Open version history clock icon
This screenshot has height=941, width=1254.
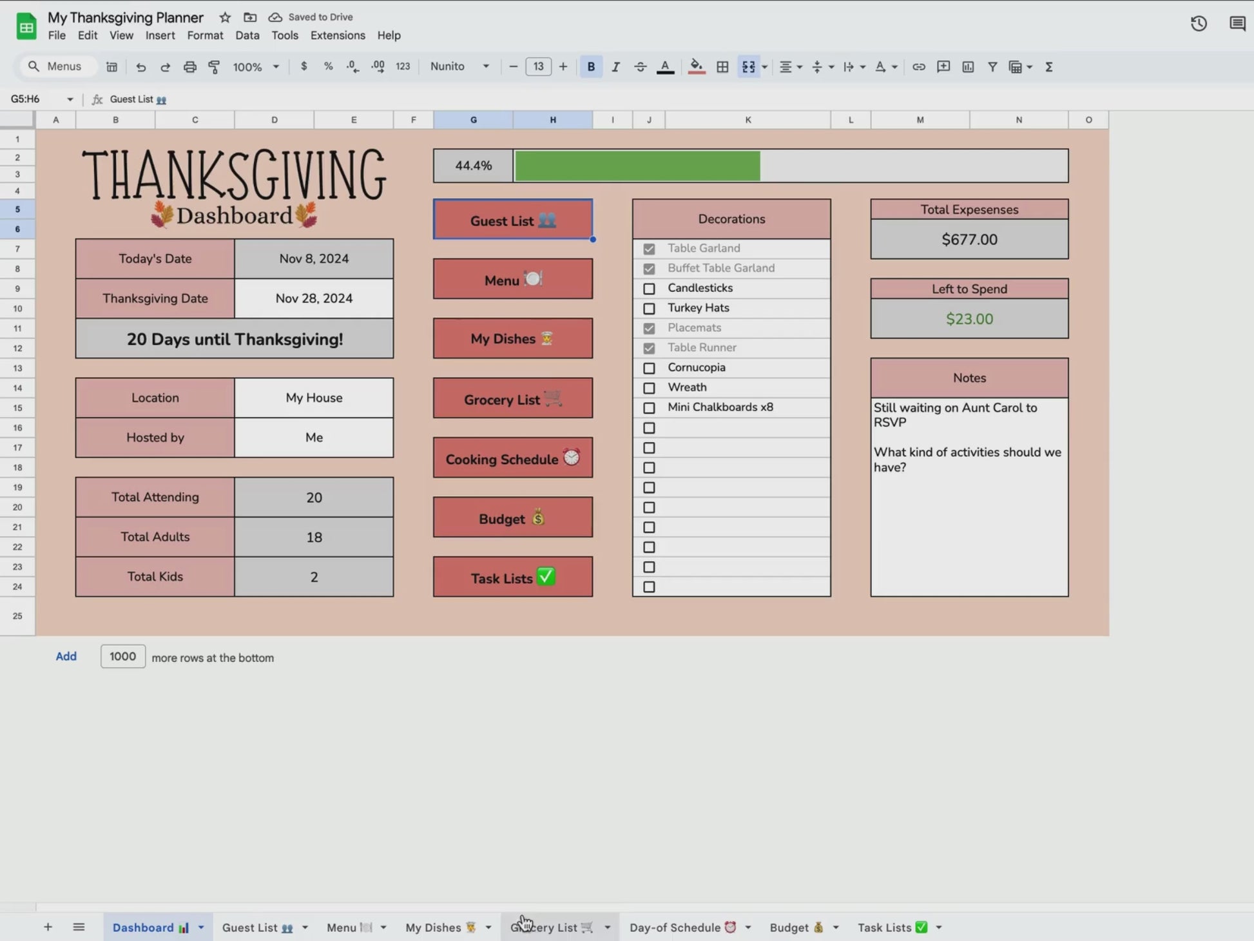(x=1198, y=24)
